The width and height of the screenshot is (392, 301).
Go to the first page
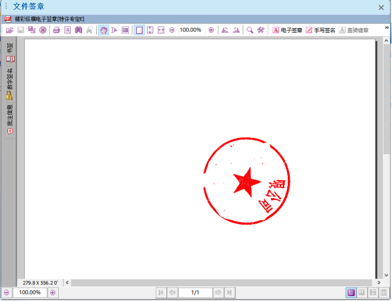161,293
